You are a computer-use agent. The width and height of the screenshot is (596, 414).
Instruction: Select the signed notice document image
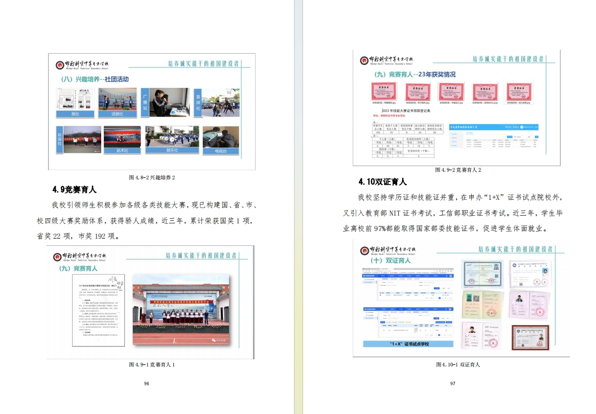[99, 310]
